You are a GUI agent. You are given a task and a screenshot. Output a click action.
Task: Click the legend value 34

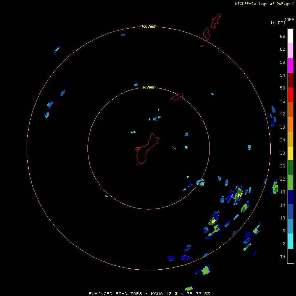coord(283,140)
